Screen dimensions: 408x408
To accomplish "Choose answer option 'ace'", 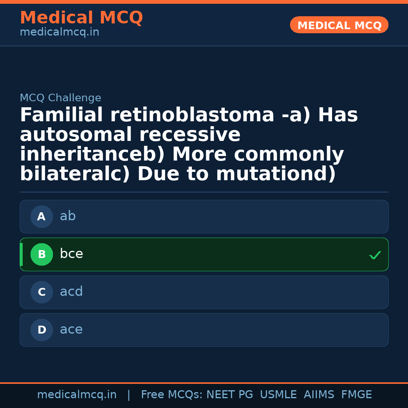I will tap(204, 330).
